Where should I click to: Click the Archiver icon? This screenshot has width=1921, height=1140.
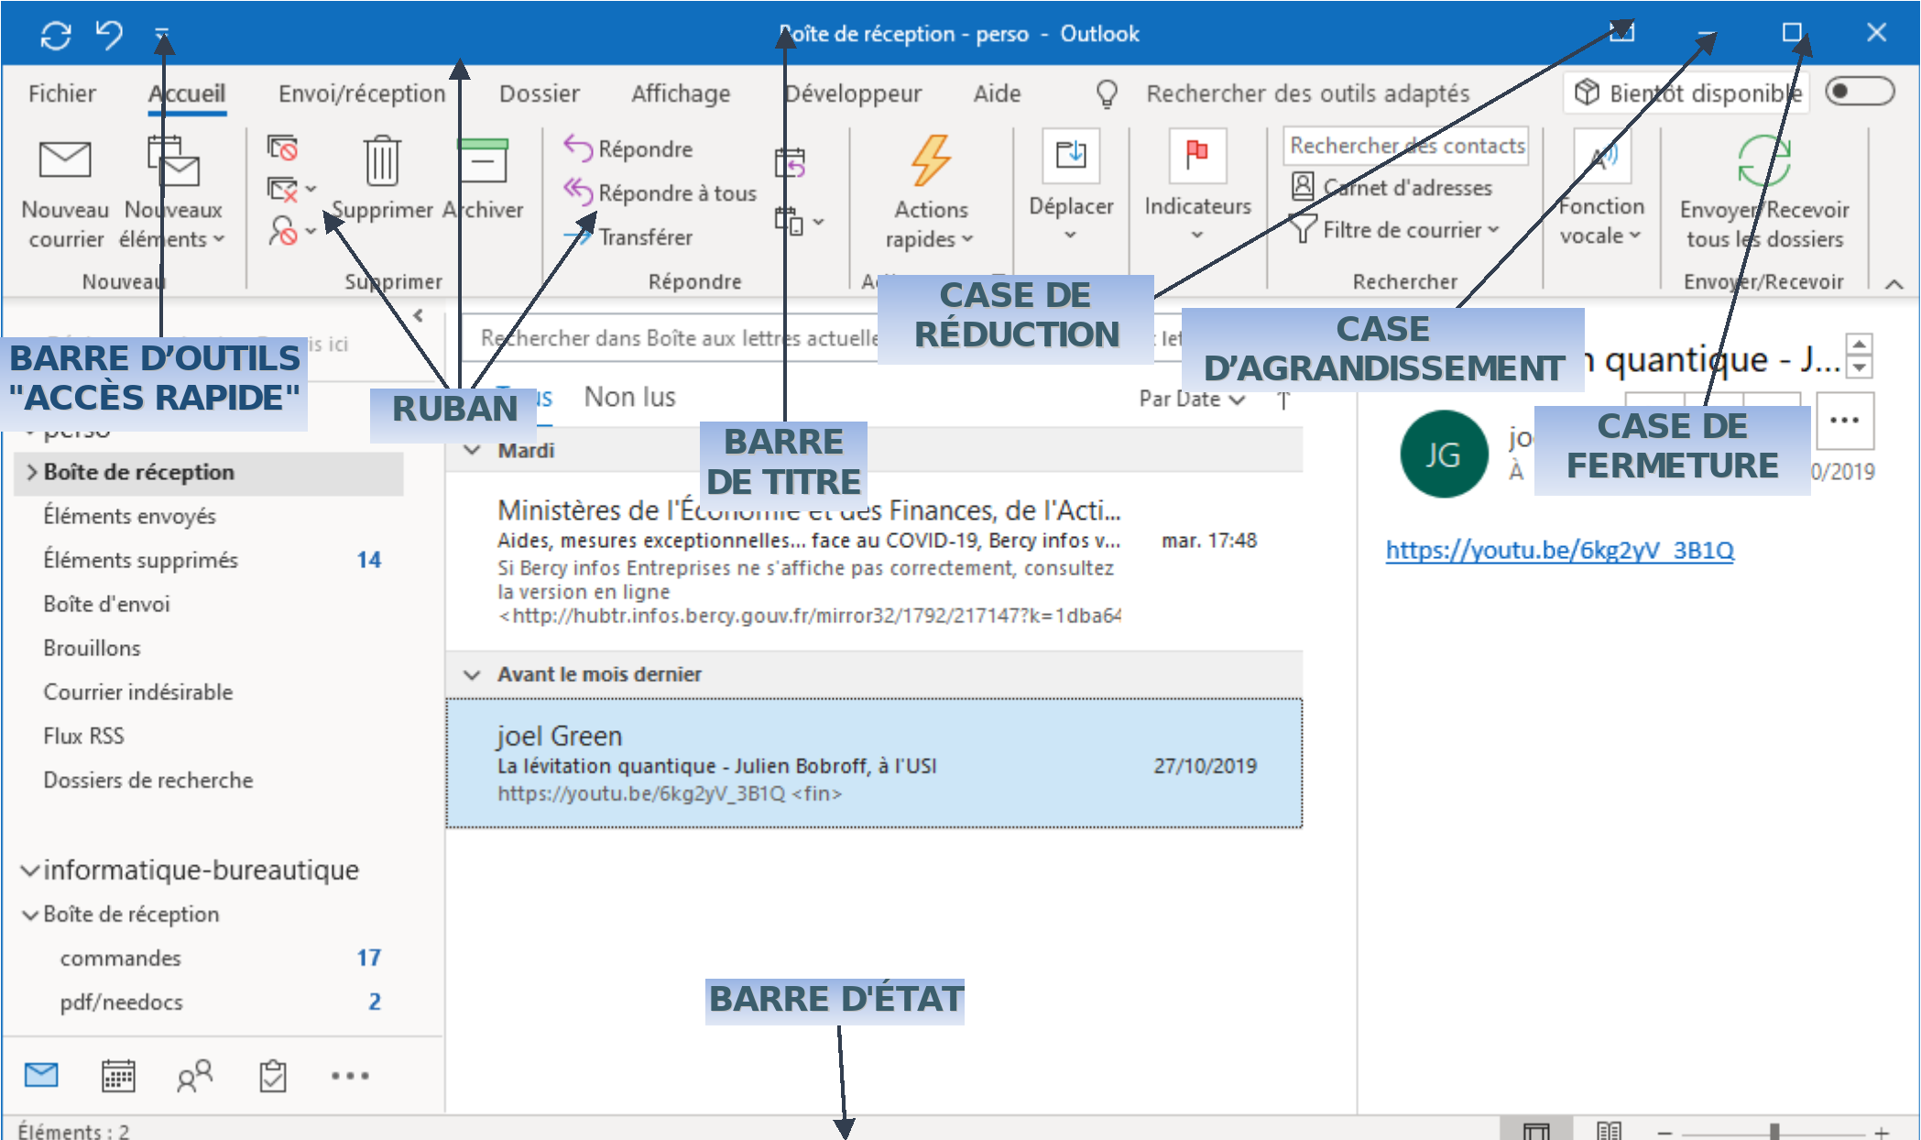pyautogui.click(x=483, y=161)
